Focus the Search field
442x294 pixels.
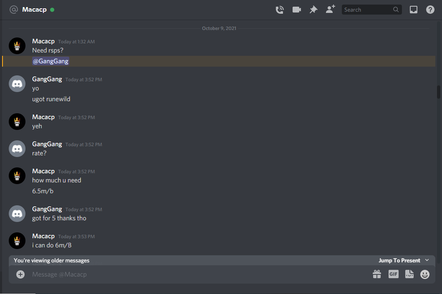[x=371, y=10]
